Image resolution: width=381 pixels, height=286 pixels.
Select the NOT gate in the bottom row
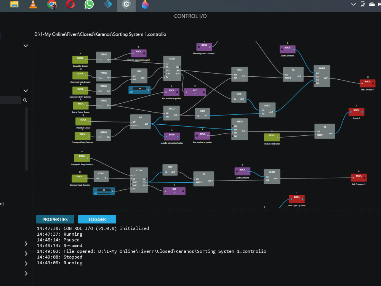pos(170,169)
